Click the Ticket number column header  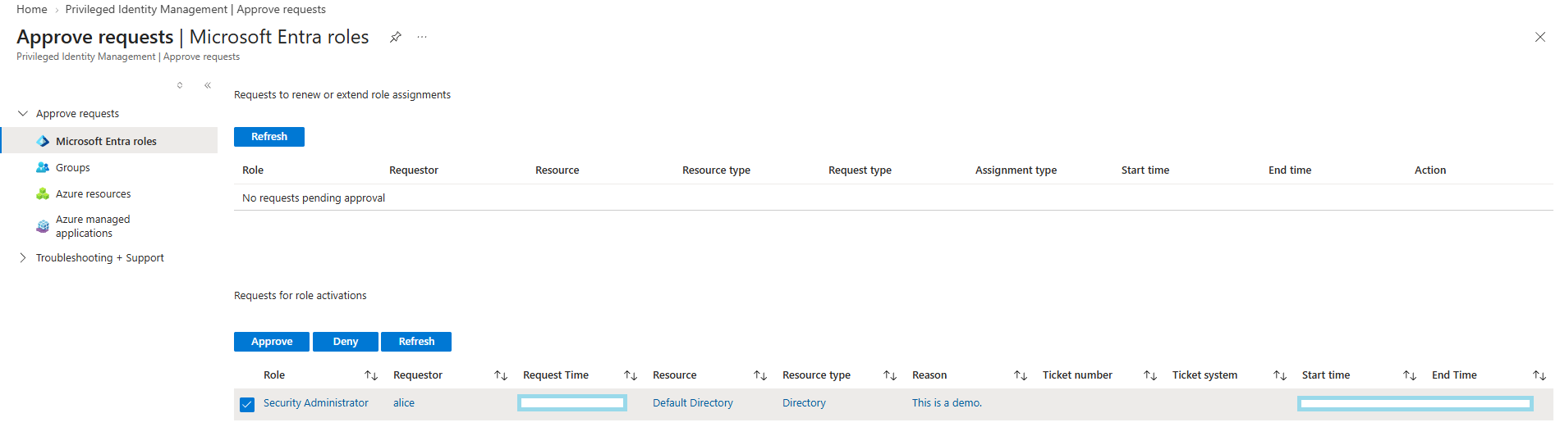click(x=1077, y=375)
